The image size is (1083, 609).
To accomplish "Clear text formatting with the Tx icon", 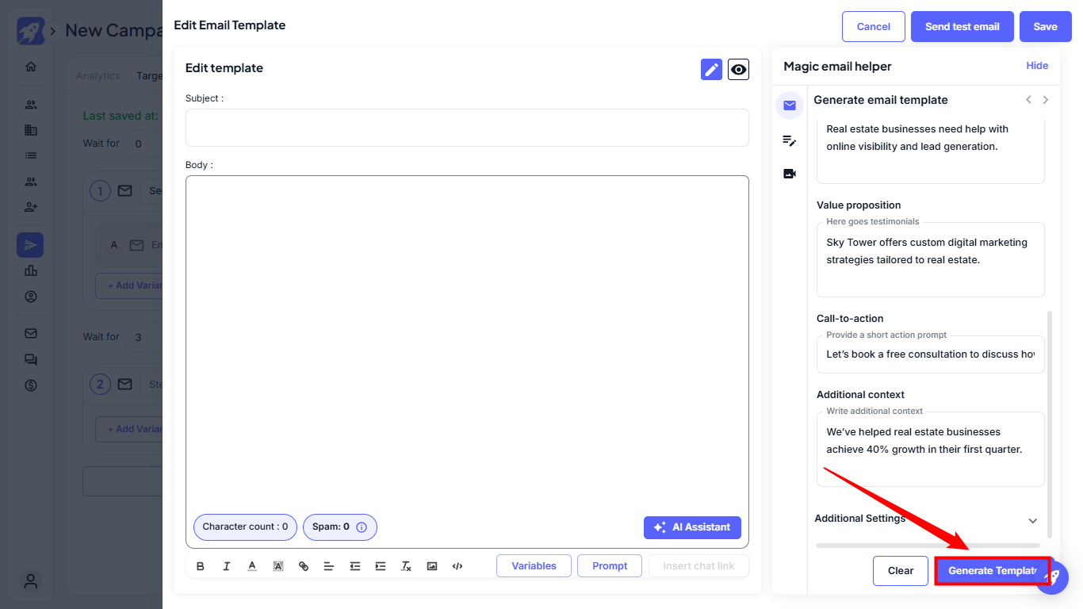I will tap(406, 566).
